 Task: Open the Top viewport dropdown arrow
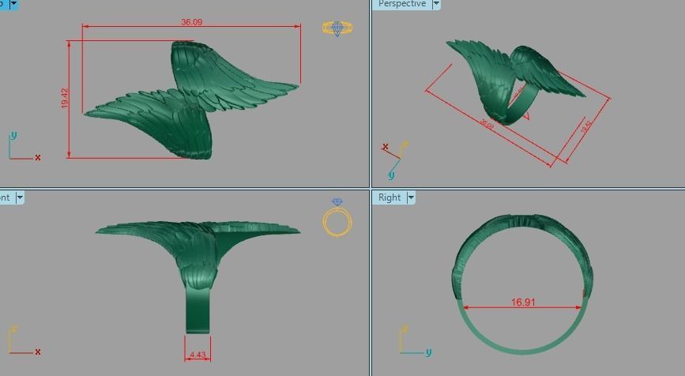coord(13,5)
